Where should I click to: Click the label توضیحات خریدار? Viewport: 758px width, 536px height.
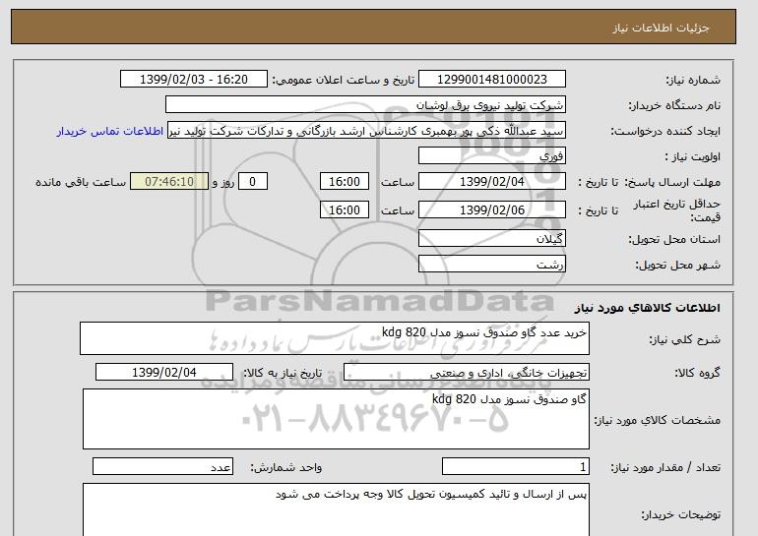point(680,515)
